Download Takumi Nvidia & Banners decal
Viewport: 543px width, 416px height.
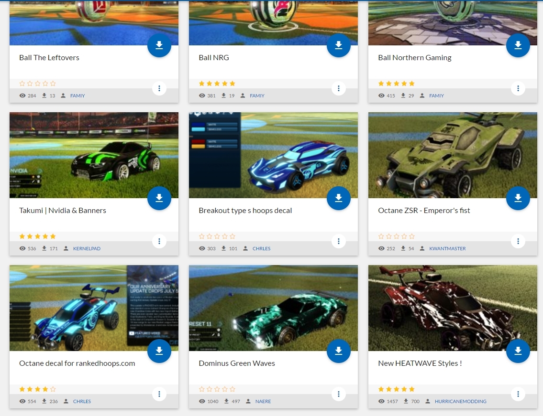159,198
